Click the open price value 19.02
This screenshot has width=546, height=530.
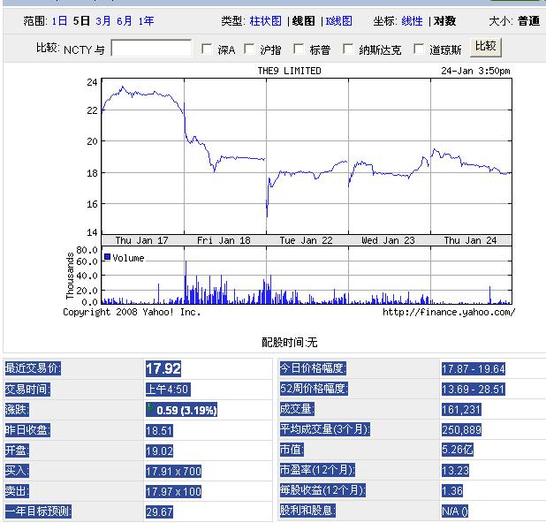pyautogui.click(x=159, y=451)
